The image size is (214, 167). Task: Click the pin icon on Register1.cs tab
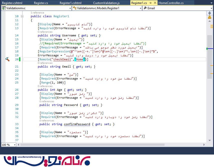coord(150,3)
